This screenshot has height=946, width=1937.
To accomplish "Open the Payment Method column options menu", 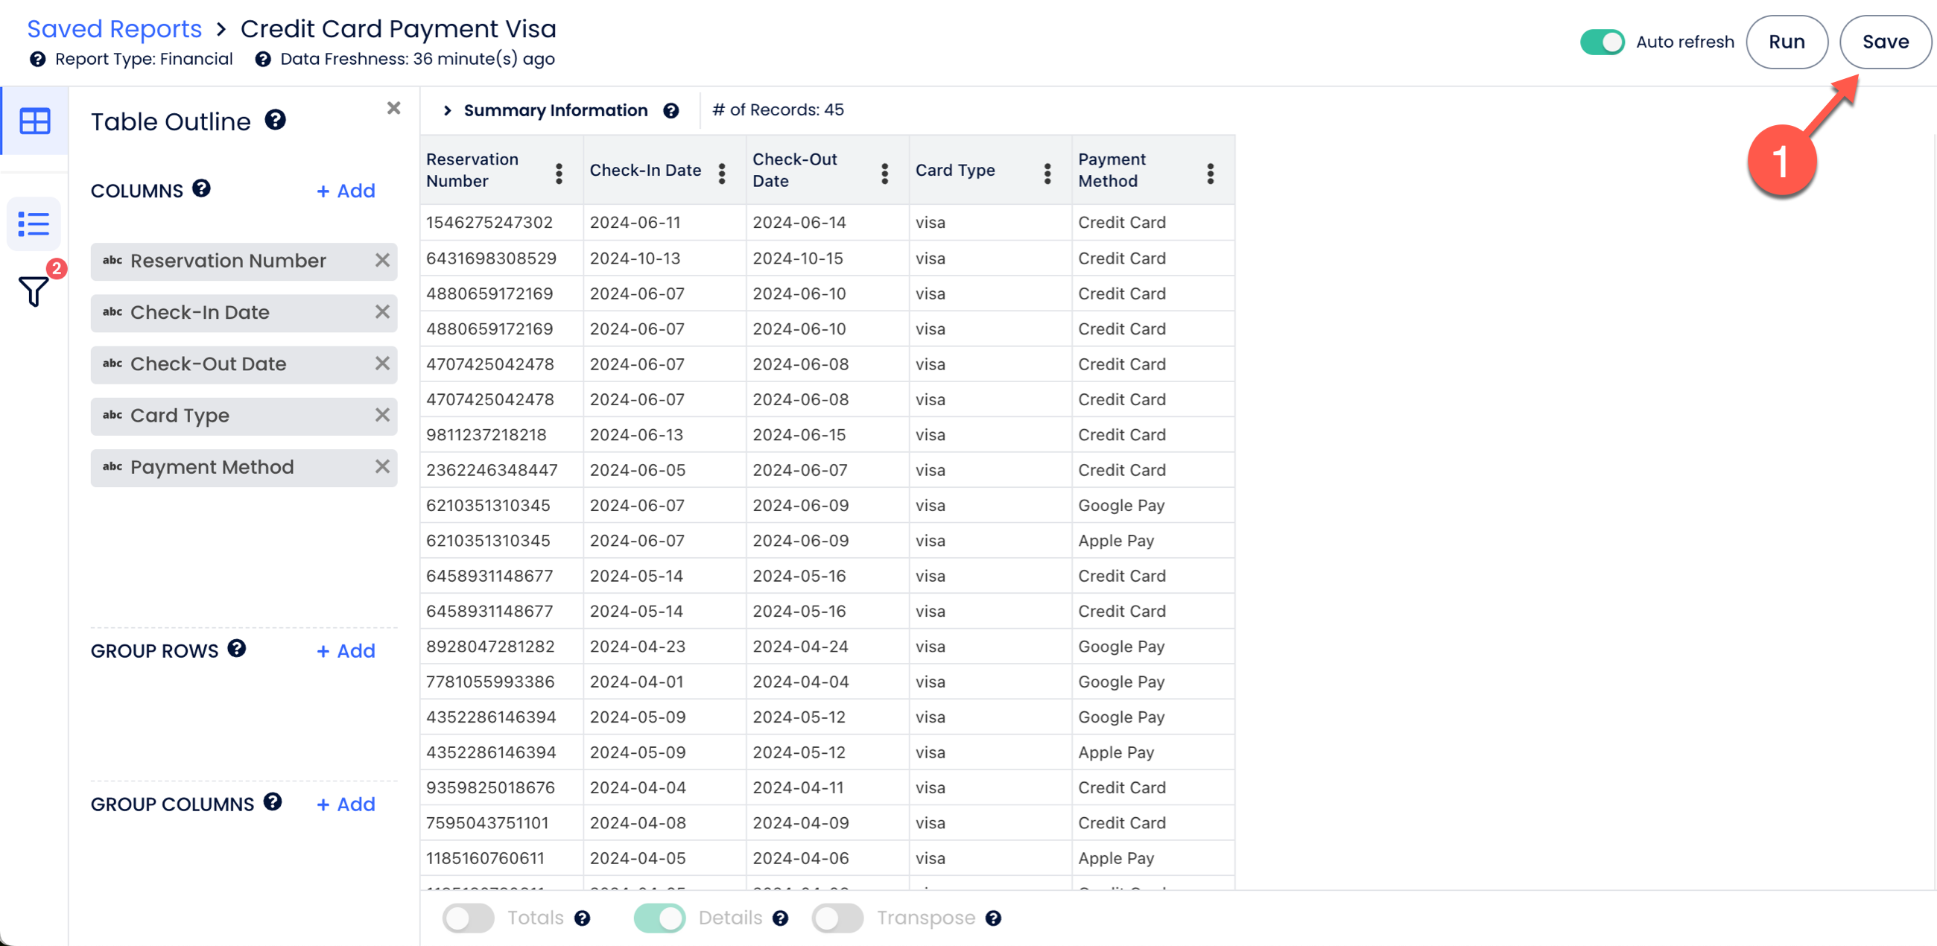I will pos(1210,173).
